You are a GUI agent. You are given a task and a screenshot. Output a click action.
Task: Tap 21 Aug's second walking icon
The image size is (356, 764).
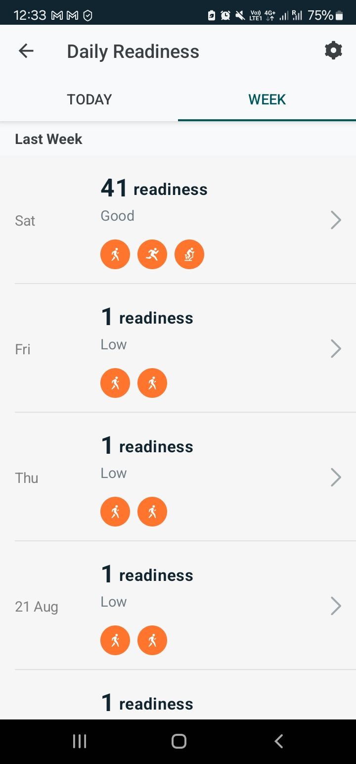[152, 640]
